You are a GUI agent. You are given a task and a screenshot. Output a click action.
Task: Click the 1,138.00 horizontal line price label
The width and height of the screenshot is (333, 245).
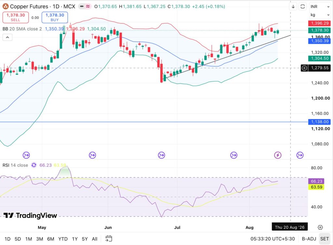tap(320, 122)
